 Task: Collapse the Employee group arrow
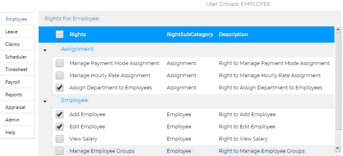tap(45, 102)
